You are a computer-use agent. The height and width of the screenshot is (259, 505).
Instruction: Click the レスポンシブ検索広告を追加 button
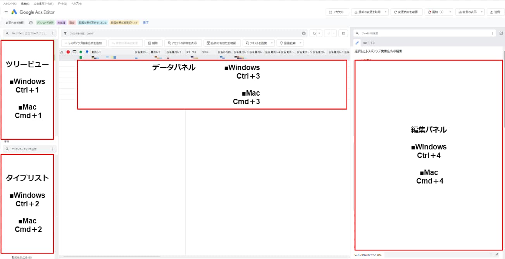pos(84,43)
